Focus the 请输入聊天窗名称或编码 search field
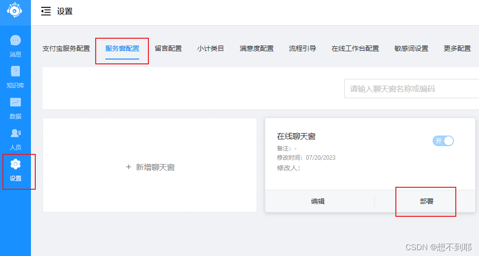Screen dimensions: 479x256 click(x=411, y=89)
